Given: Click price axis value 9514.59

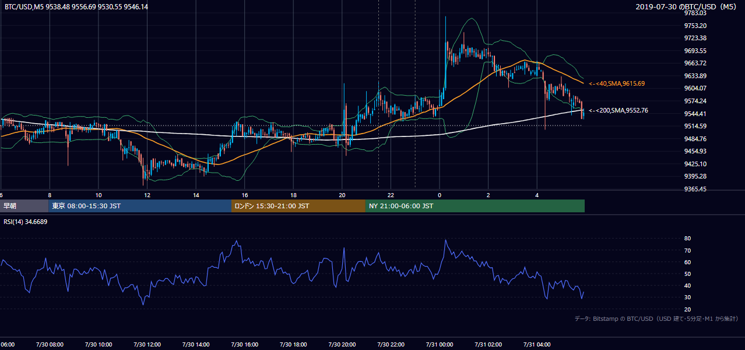Looking at the screenshot, I should point(695,126).
